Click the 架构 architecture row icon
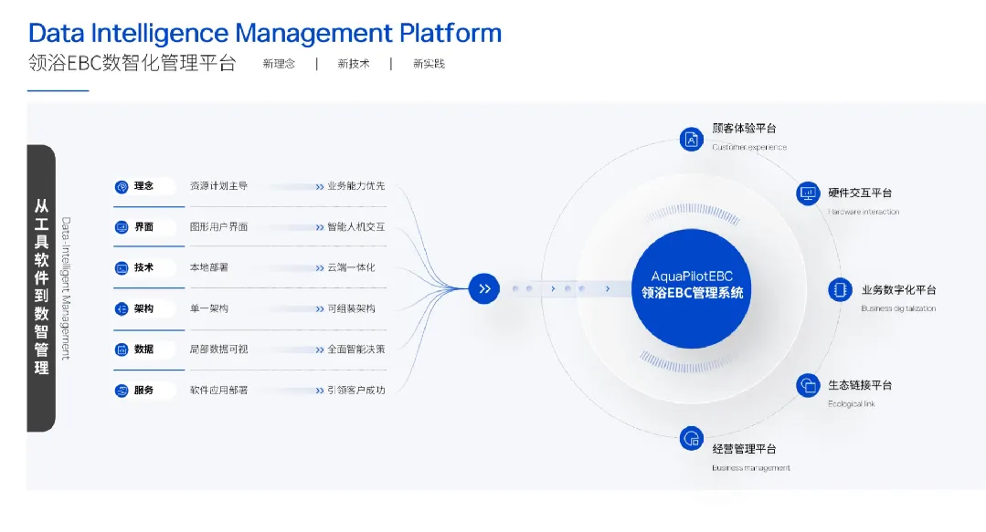This screenshot has width=986, height=532. click(x=122, y=309)
